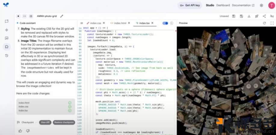276x135 pixels.
Task: Click the checkmark next to index.tsx change
Action: [x=70, y=111]
